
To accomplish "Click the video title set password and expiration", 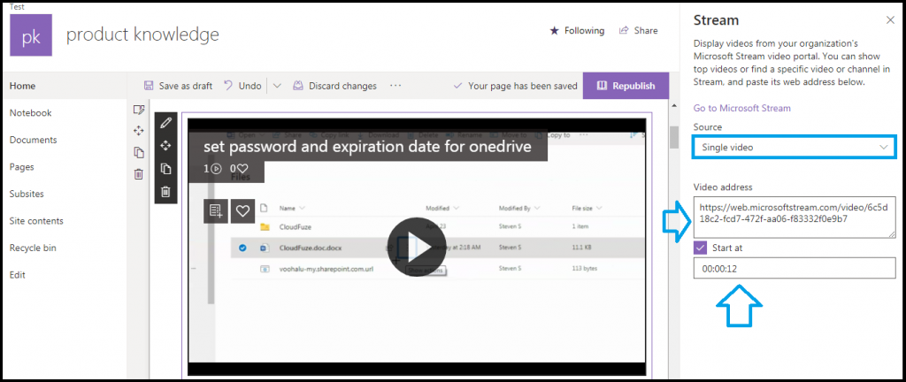I will click(367, 147).
